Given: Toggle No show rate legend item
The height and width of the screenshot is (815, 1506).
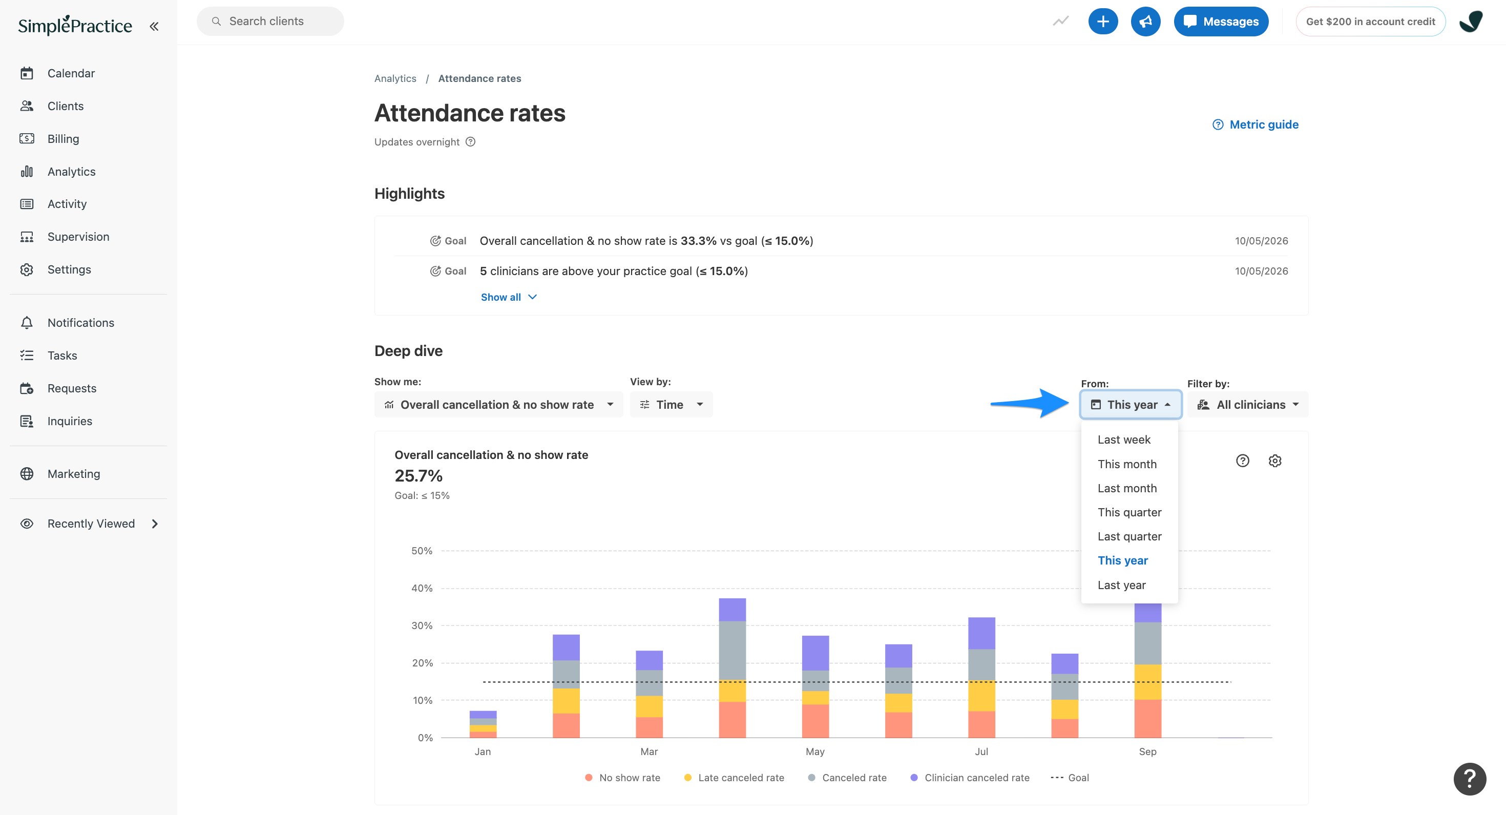Looking at the screenshot, I should pos(622,778).
